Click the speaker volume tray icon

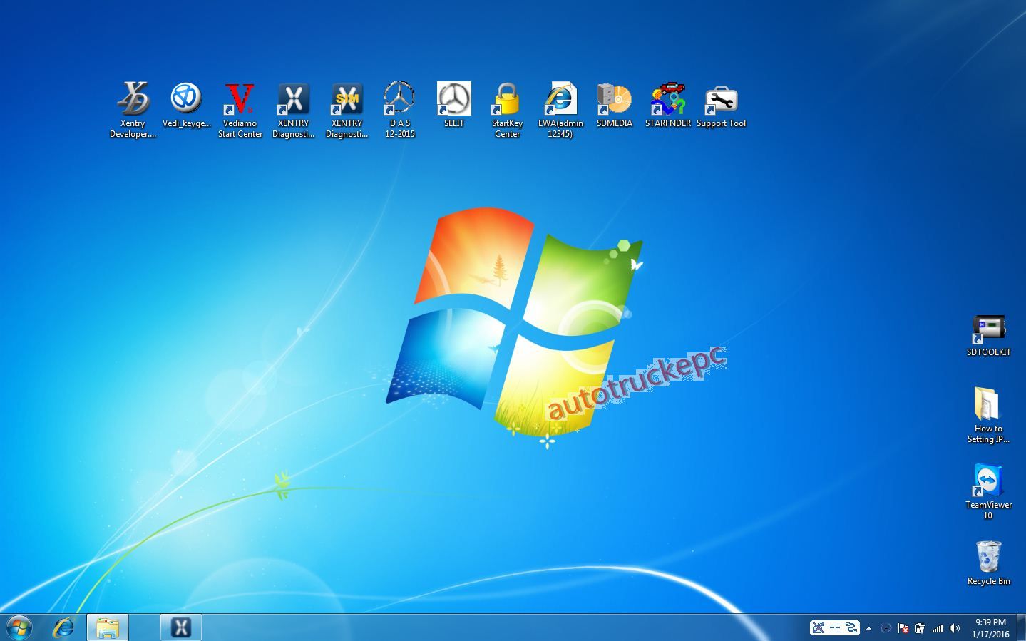coord(955,628)
